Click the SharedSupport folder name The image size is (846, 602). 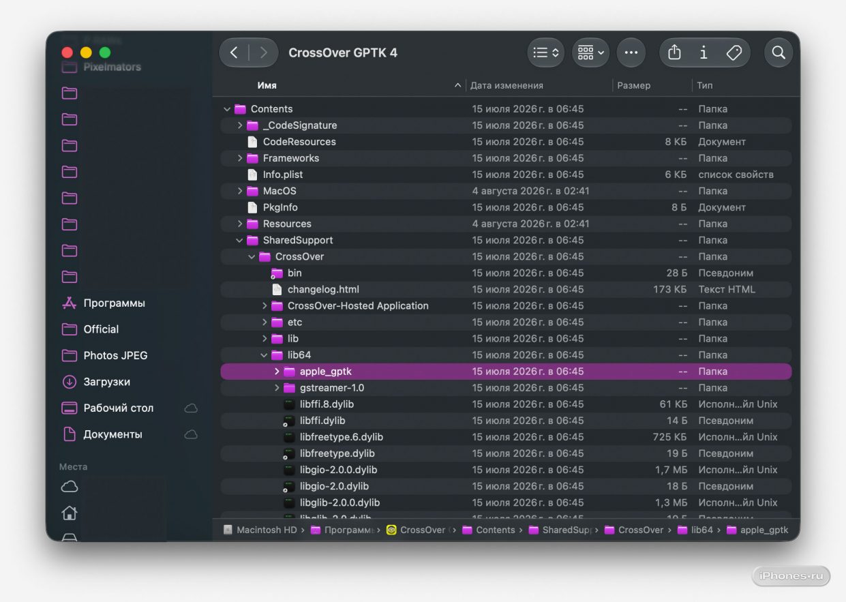(x=298, y=240)
